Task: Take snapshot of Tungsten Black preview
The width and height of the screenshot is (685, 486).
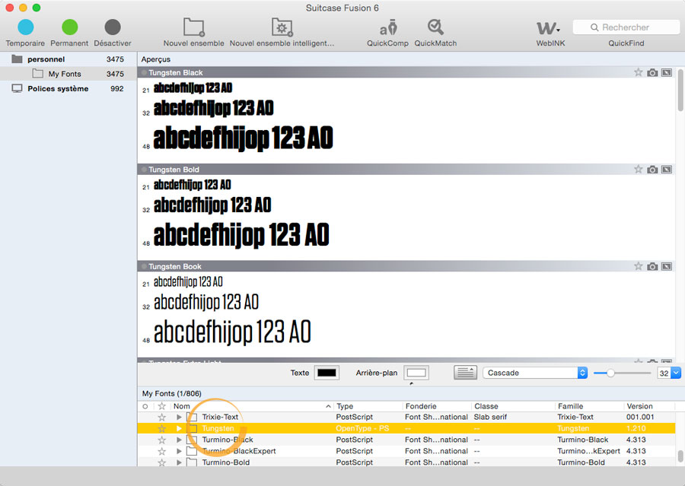Action: click(x=652, y=72)
